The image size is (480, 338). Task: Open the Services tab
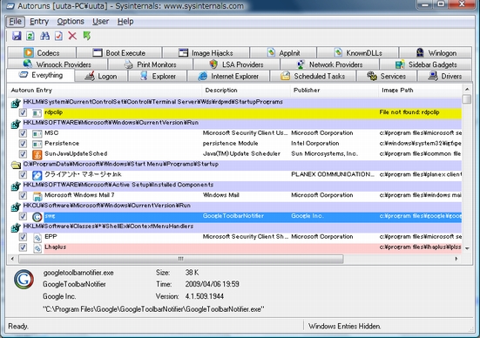point(387,77)
